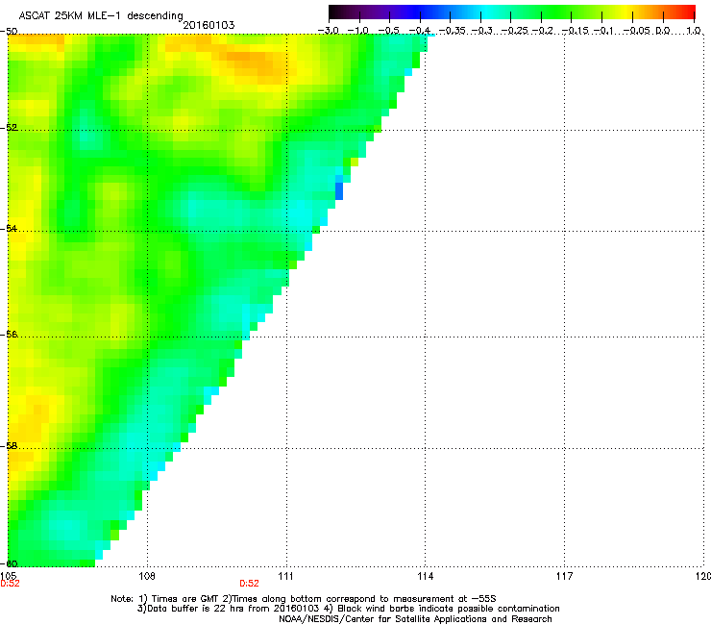This screenshot has height=625, width=711.
Task: Select the 20160103 date under the title
Action: 208,25
